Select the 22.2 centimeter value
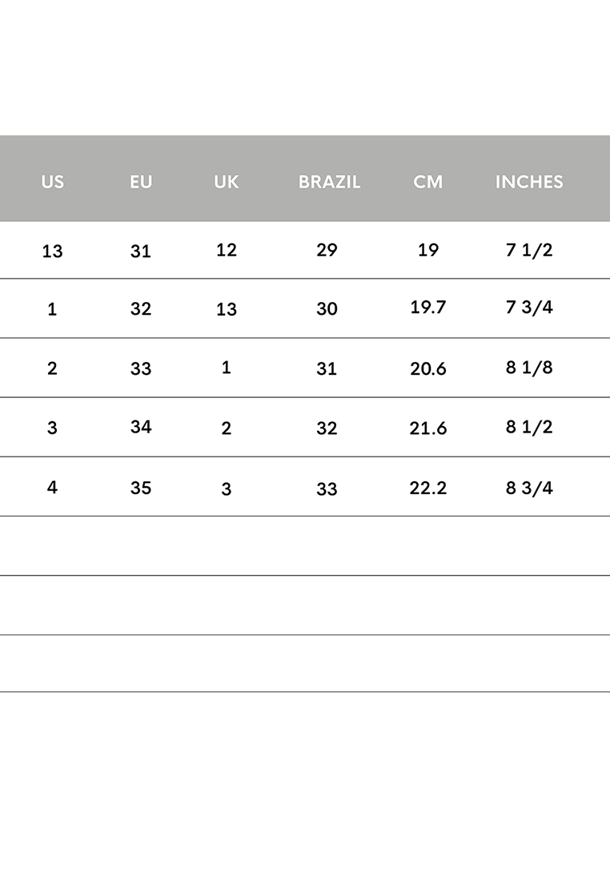610x881 pixels. pyautogui.click(x=428, y=488)
